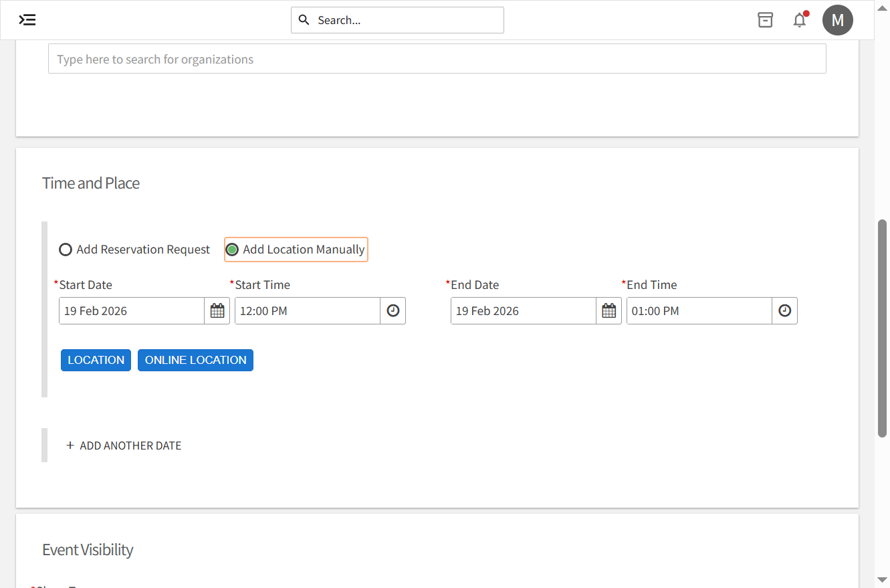The width and height of the screenshot is (890, 588).
Task: Open the Start Time clock picker
Action: pos(393,311)
